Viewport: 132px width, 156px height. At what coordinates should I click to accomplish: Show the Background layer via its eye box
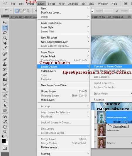[x=95, y=143]
